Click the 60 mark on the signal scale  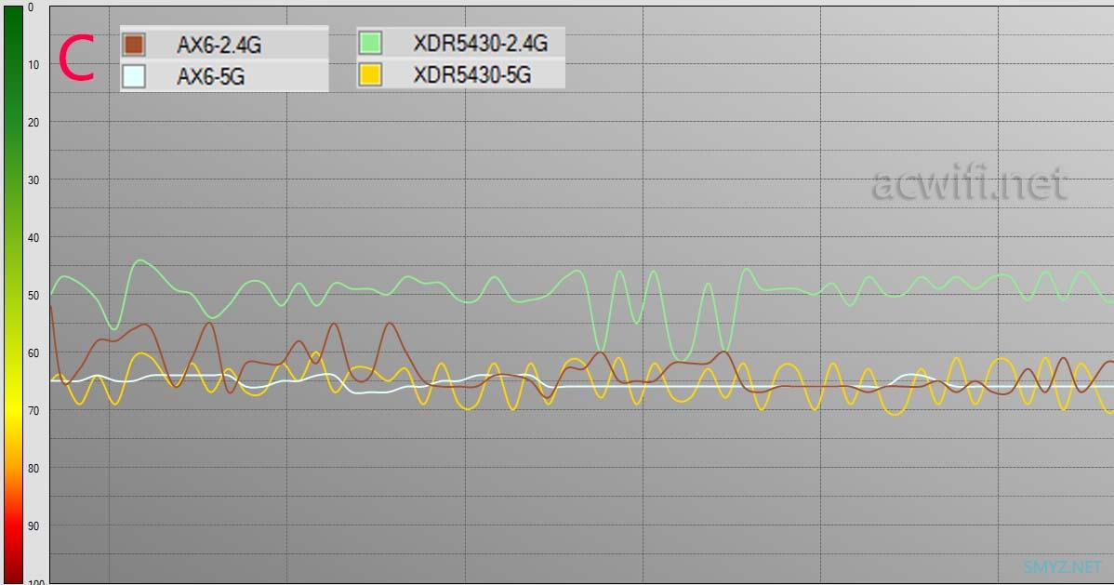coord(33,352)
